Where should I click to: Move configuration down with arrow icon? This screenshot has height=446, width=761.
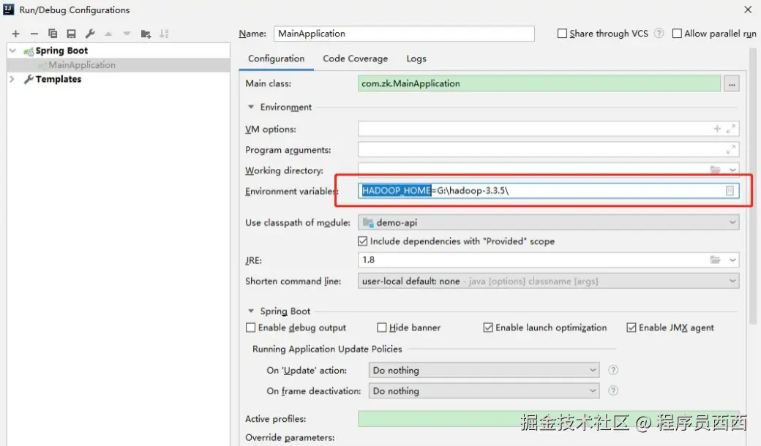click(x=127, y=34)
